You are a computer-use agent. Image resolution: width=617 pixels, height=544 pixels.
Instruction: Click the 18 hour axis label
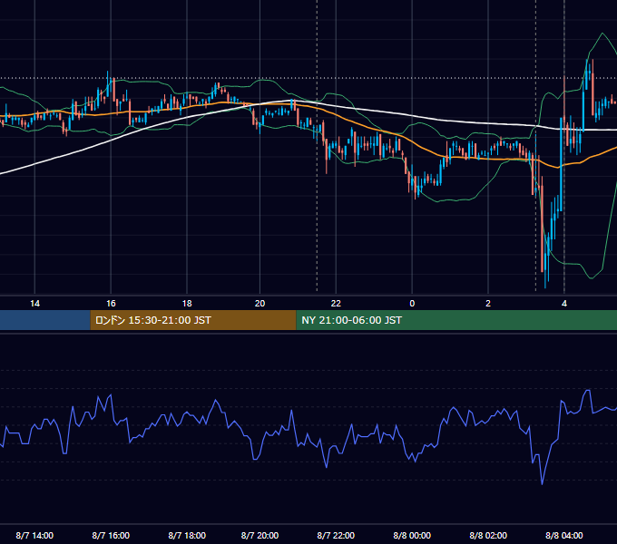[187, 304]
